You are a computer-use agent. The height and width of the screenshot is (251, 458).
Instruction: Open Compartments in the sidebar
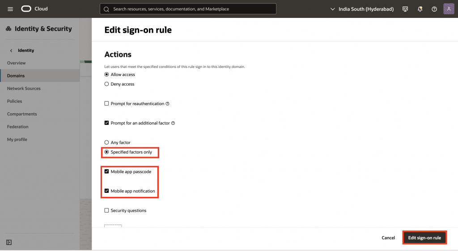click(22, 114)
